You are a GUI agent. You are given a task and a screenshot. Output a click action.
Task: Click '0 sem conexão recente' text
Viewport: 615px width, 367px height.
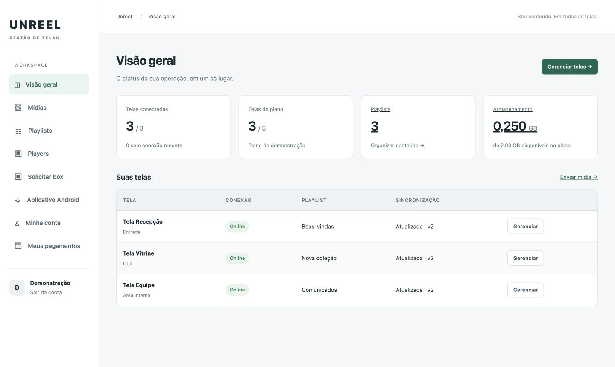coord(154,146)
